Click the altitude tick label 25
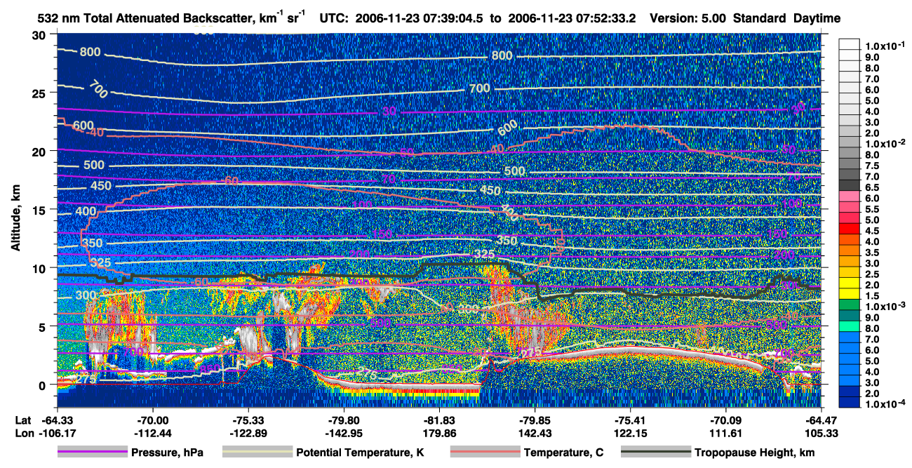 (40, 93)
